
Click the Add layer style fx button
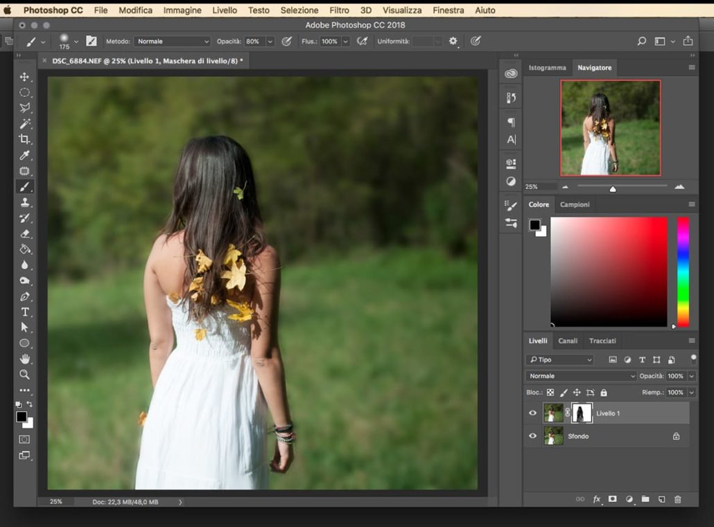[597, 499]
